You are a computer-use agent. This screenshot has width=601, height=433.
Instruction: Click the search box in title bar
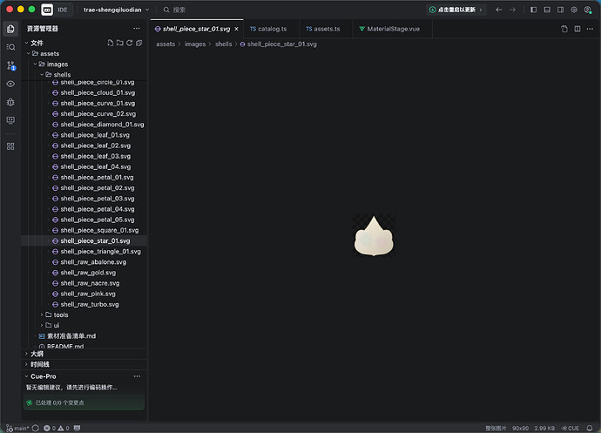click(x=176, y=10)
